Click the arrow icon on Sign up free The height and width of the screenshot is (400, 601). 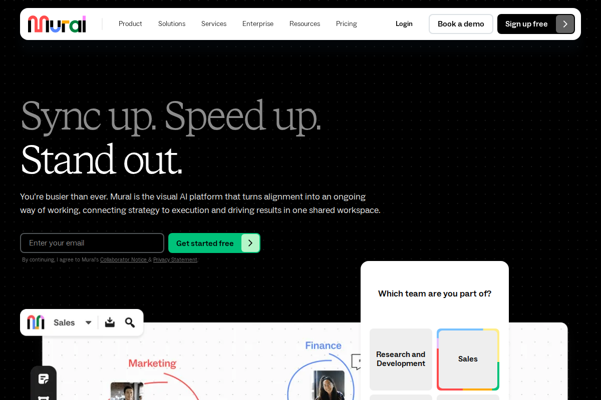tap(565, 24)
